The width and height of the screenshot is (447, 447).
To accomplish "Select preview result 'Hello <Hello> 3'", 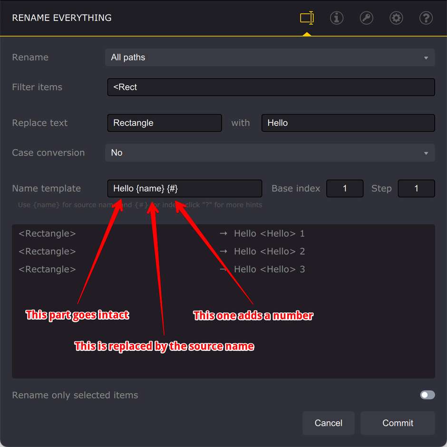I will tap(269, 269).
